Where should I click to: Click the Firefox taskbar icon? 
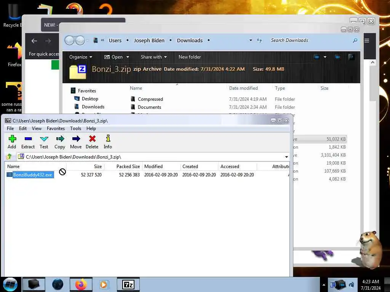81,284
